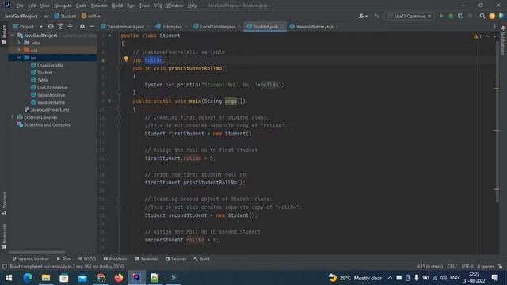
Task: Toggle the TODO tool window
Action: click(x=86, y=259)
